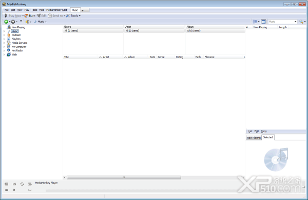Go to previous track in player
Screen dimensions: 308x200
coord(7,190)
